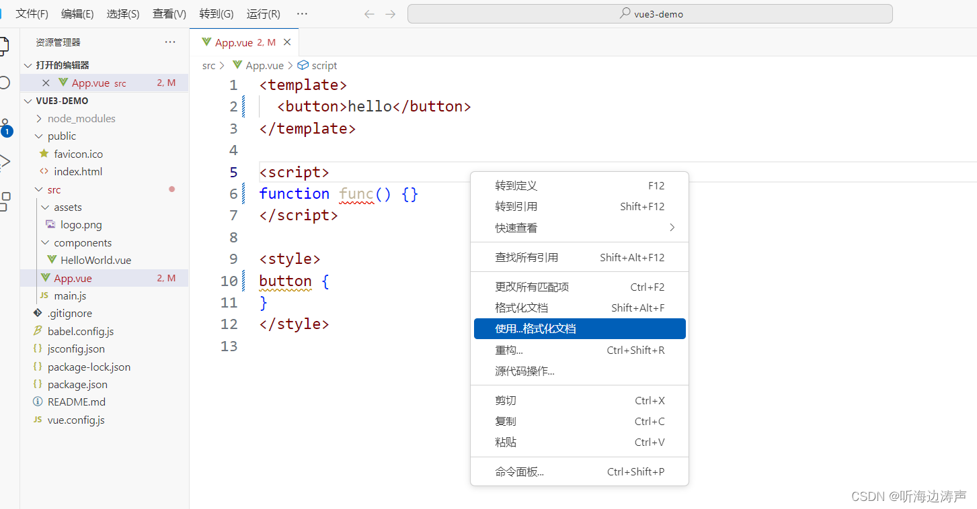977x509 pixels.
Task: Click the main.js JS icon
Action: (x=44, y=295)
